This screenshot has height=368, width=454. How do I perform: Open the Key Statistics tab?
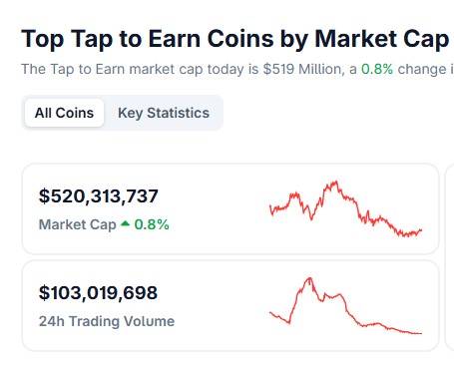click(164, 113)
